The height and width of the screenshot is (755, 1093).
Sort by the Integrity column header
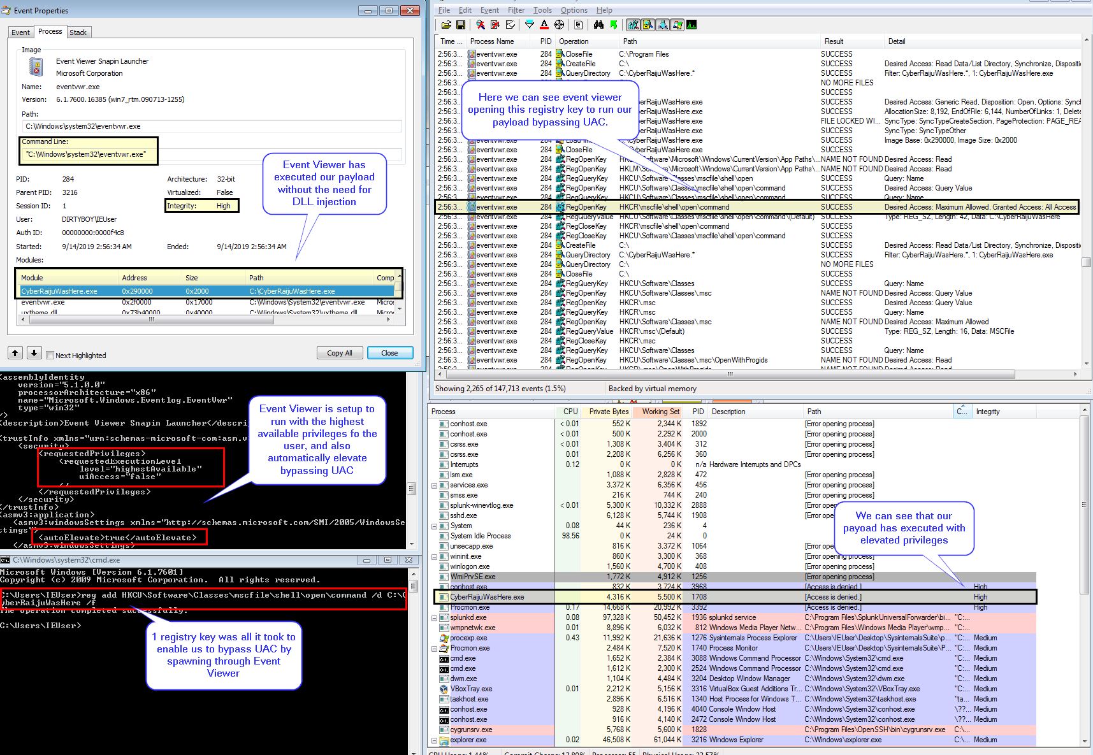[x=1003, y=412]
